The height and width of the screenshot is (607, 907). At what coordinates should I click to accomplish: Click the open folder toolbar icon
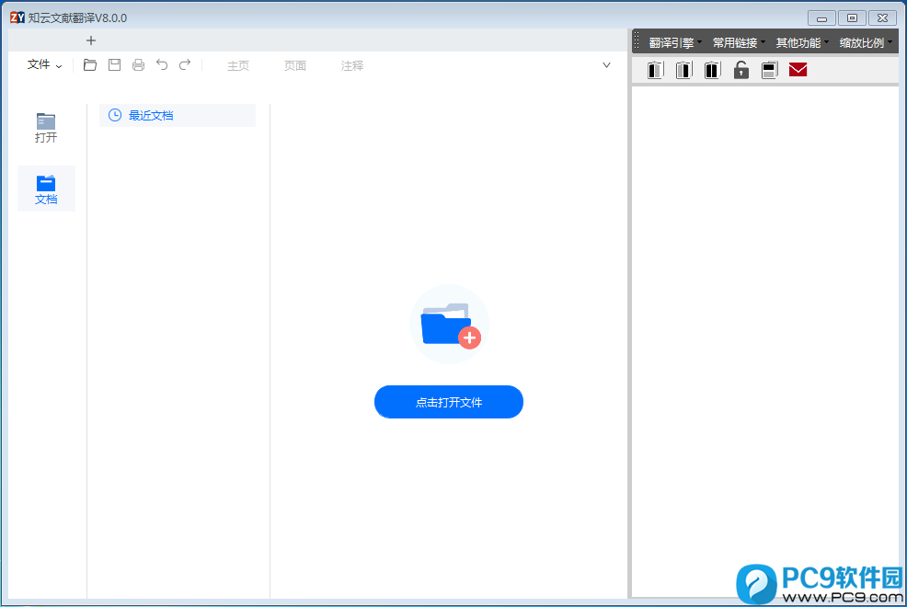pos(89,64)
